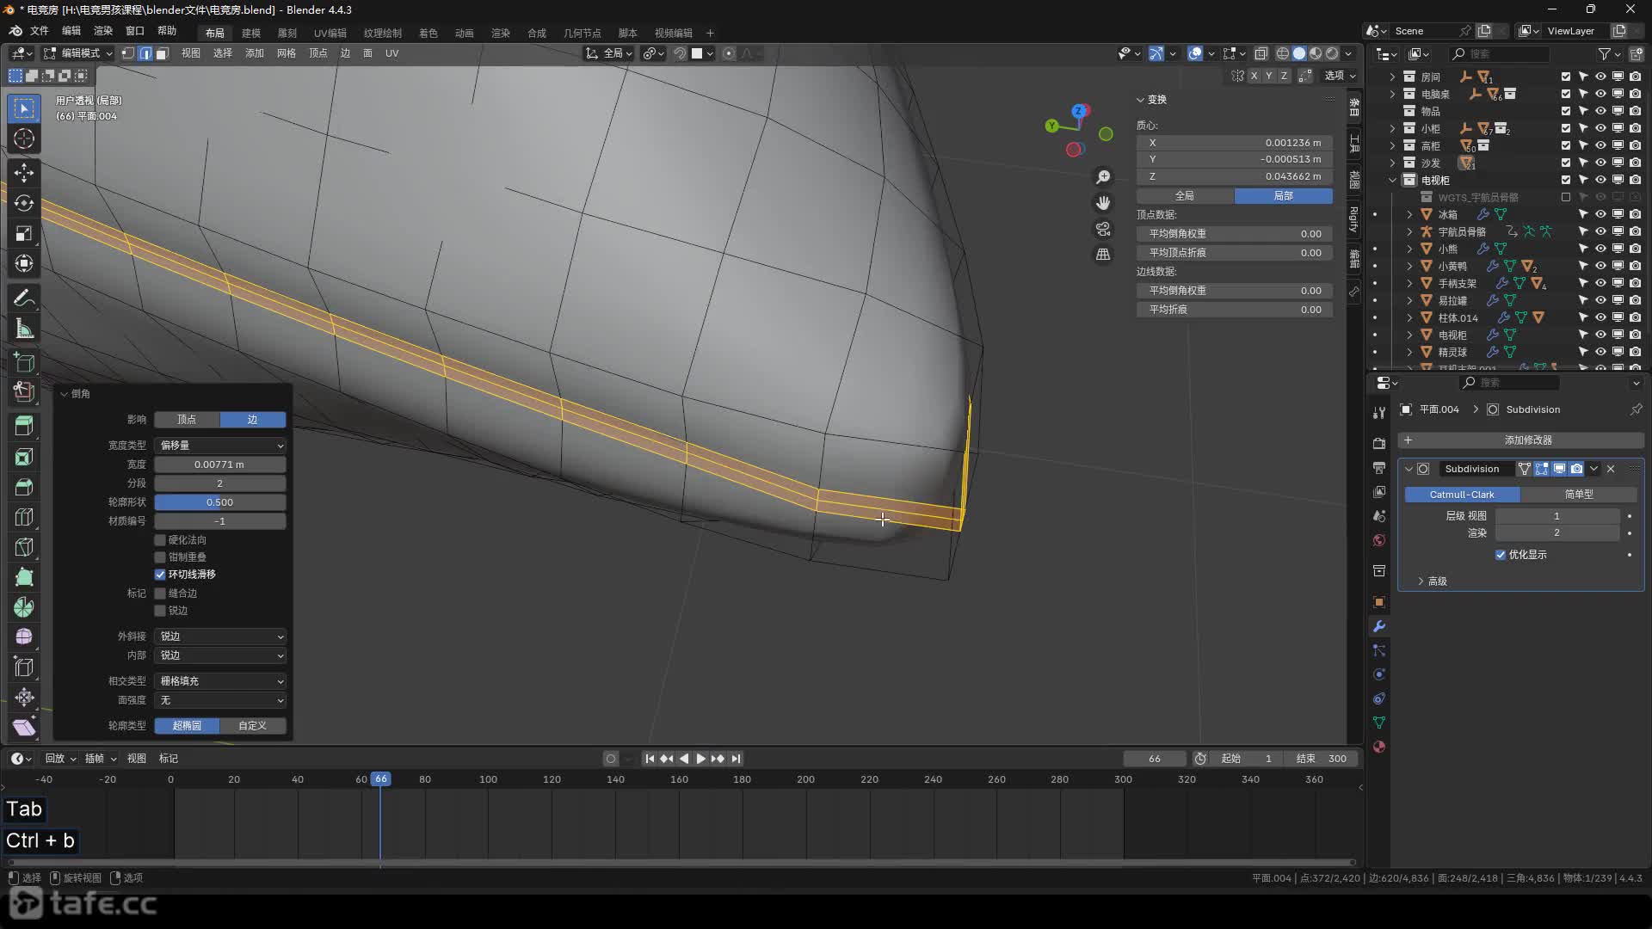Viewport: 1652px width, 929px height.
Task: Activate the Scale tool
Action: (x=24, y=234)
